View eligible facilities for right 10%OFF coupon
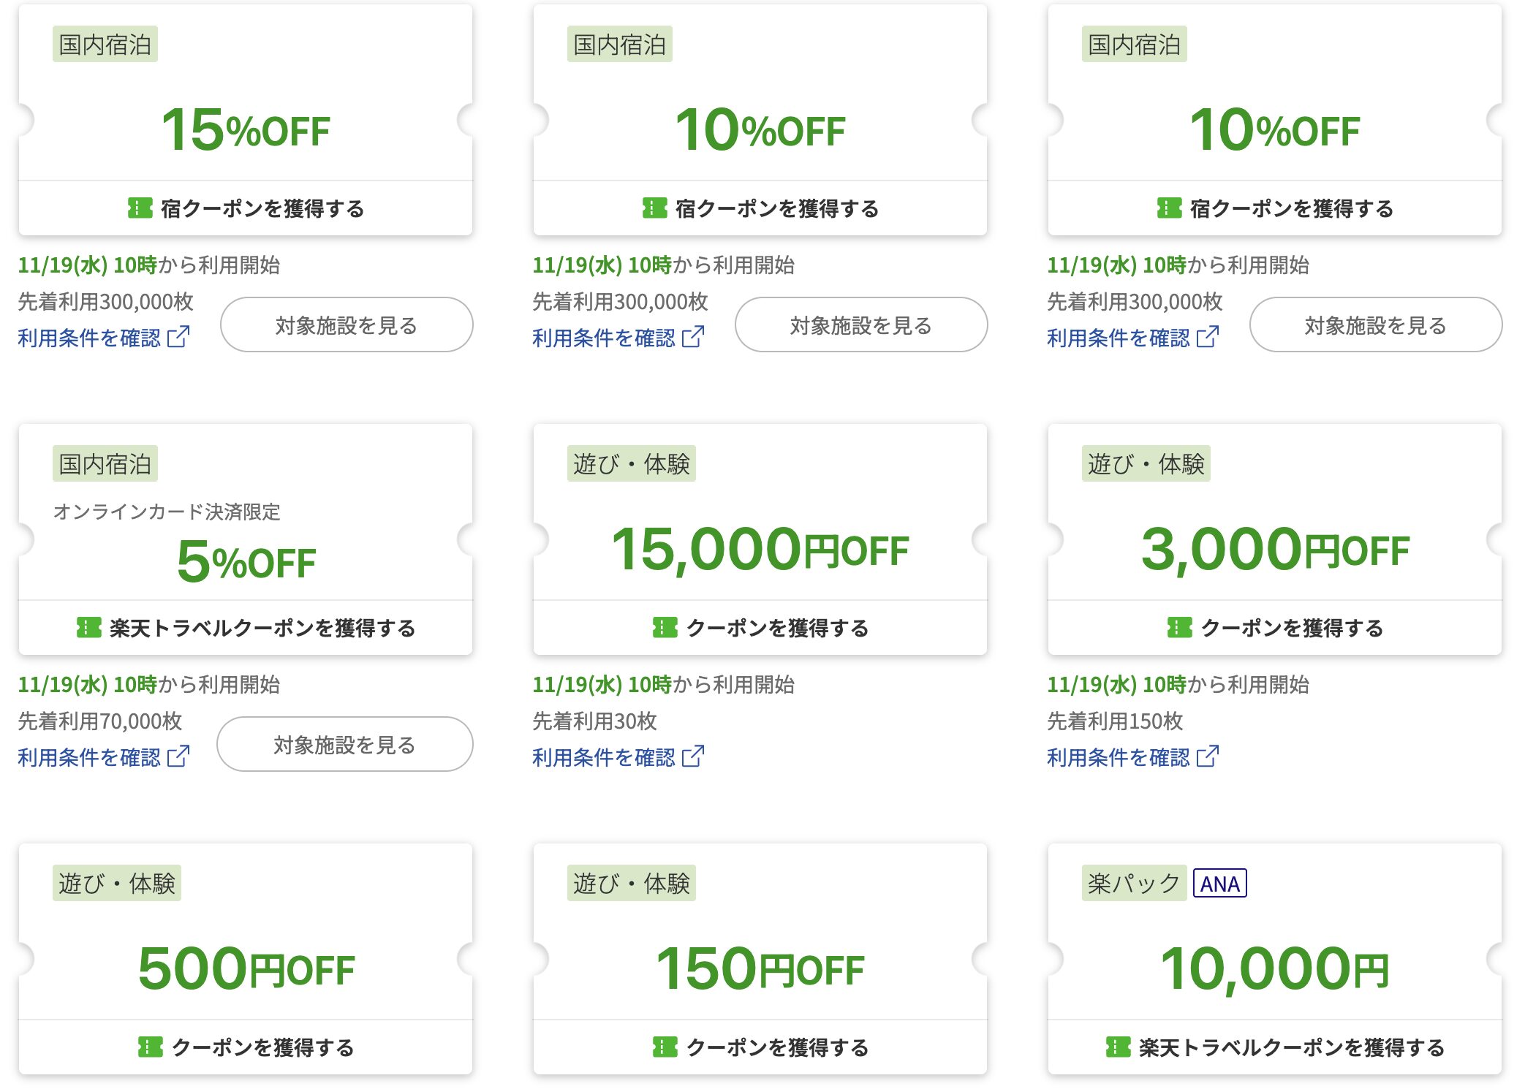This screenshot has height=1089, width=1525. pyautogui.click(x=1376, y=325)
